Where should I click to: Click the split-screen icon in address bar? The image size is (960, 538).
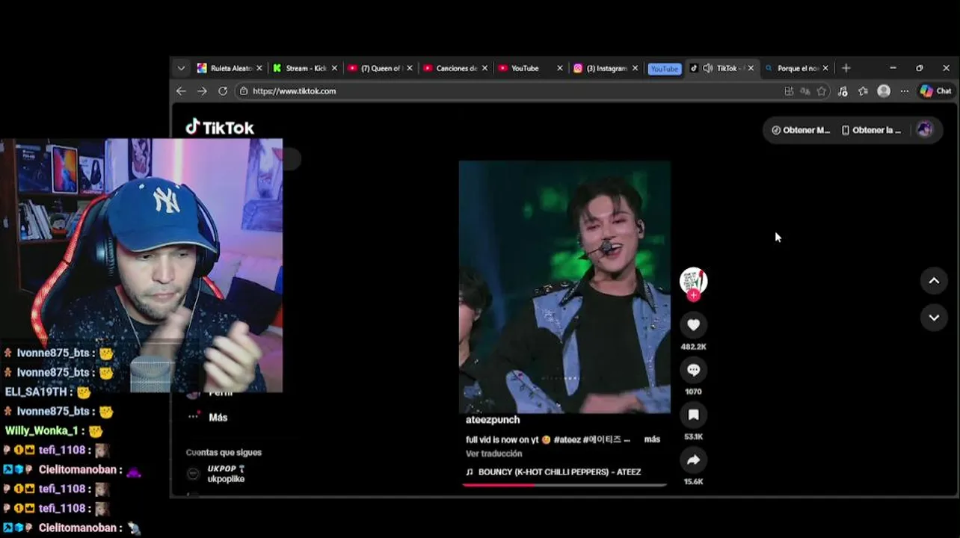(x=789, y=91)
